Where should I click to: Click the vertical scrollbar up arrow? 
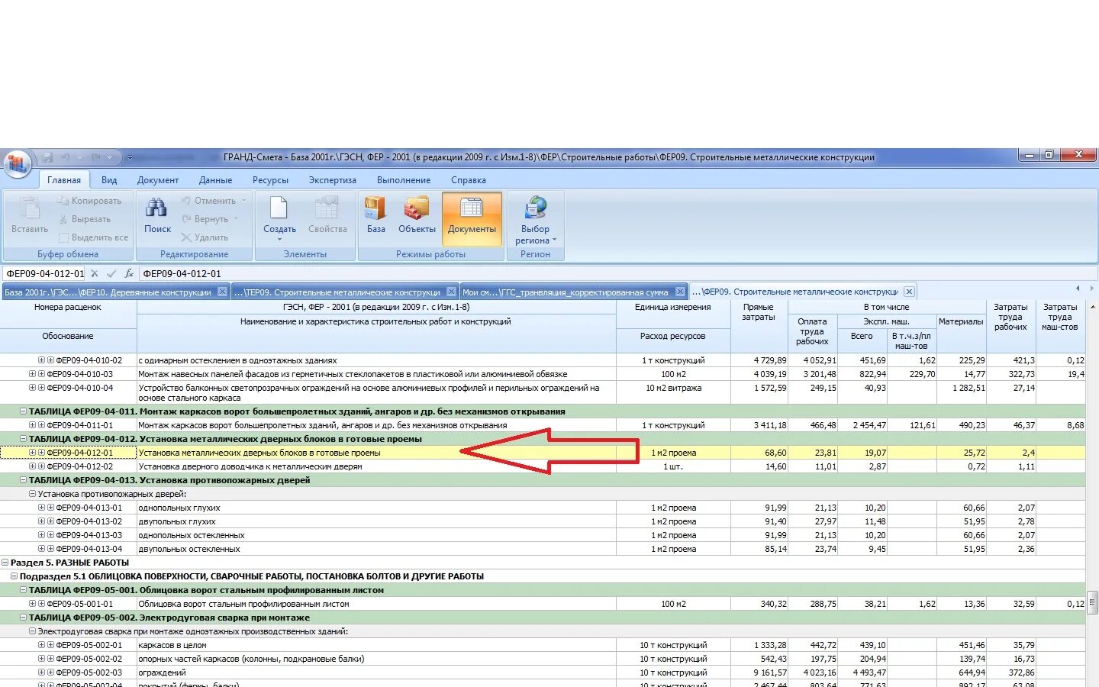[x=1092, y=306]
